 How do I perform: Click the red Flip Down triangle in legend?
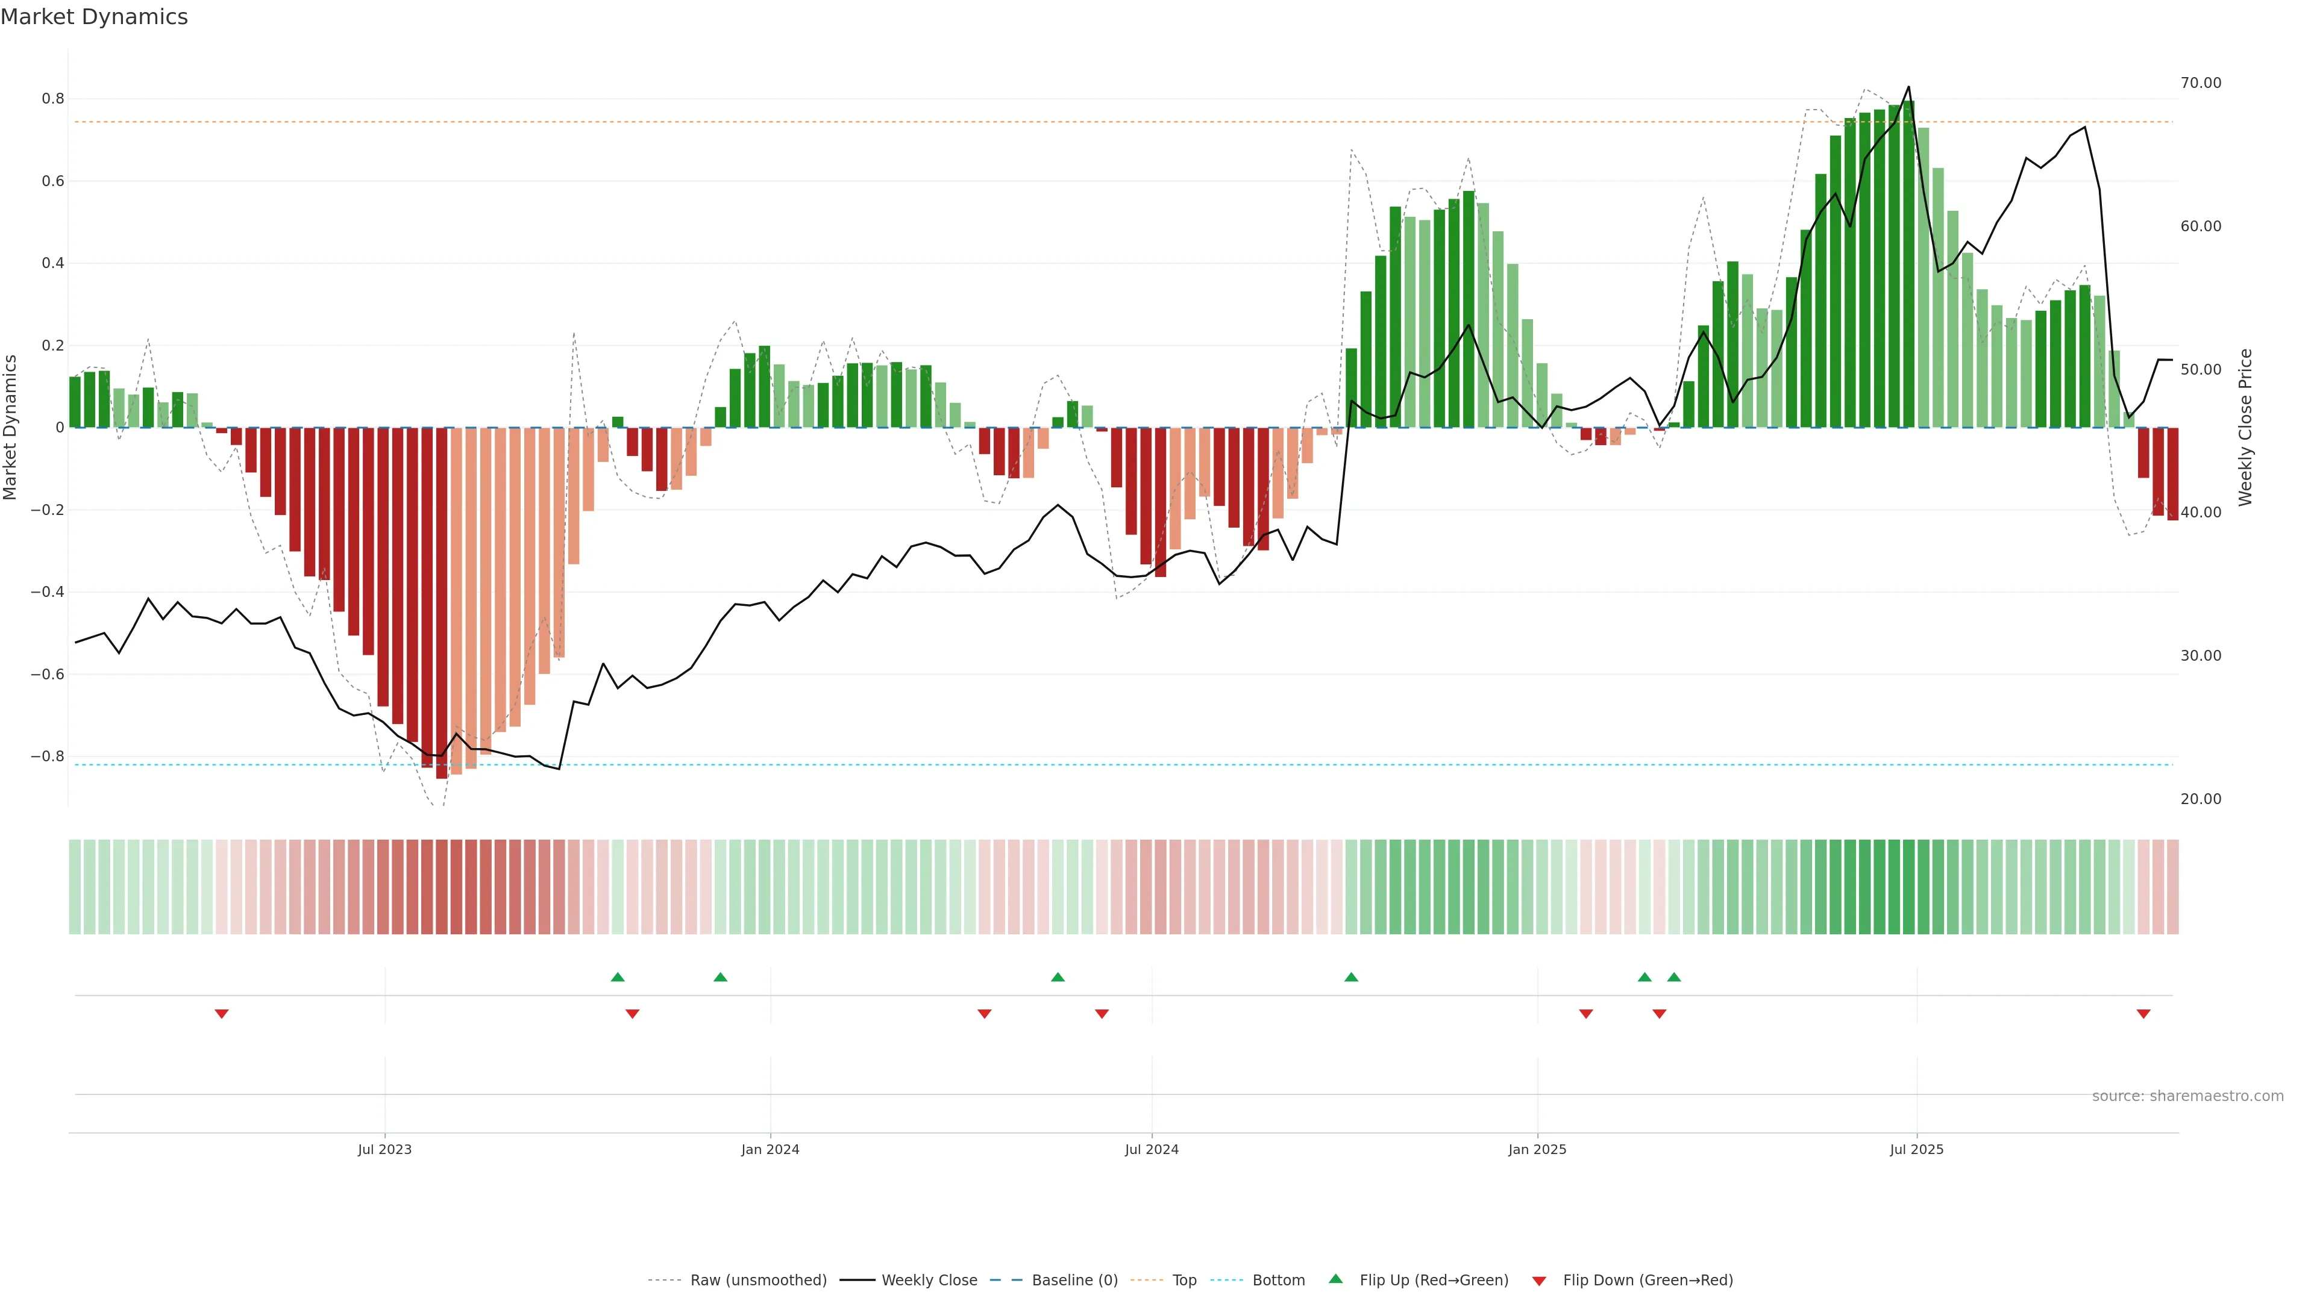pyautogui.click(x=1539, y=1281)
